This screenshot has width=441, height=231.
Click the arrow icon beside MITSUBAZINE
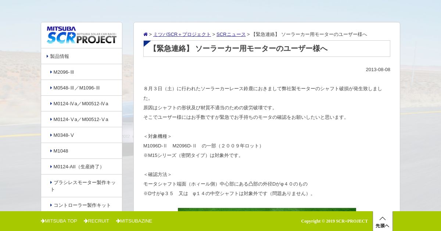click(118, 221)
